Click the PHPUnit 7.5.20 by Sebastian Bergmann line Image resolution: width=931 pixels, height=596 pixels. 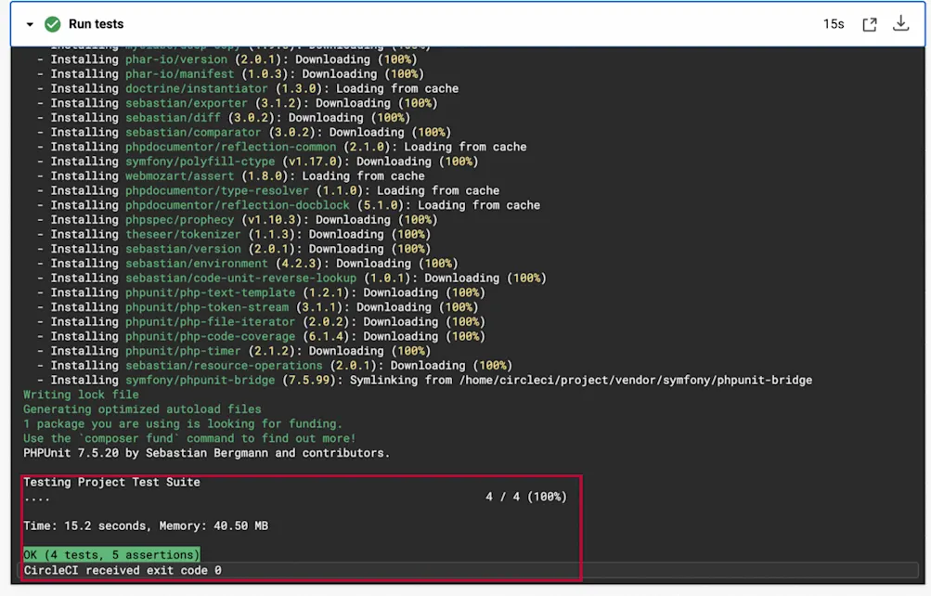207,453
